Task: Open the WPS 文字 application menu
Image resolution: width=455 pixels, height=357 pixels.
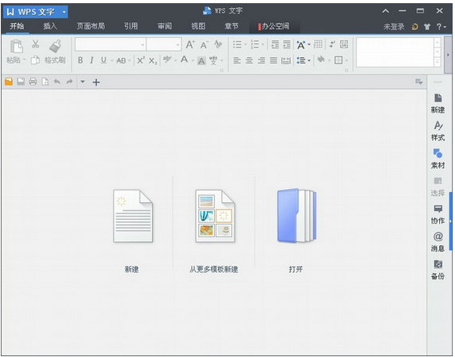Action: pyautogui.click(x=36, y=12)
